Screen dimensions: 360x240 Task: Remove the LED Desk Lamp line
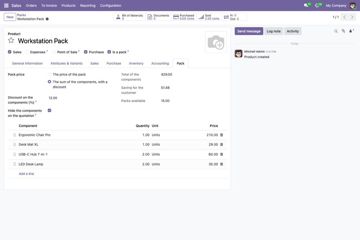click(x=221, y=164)
